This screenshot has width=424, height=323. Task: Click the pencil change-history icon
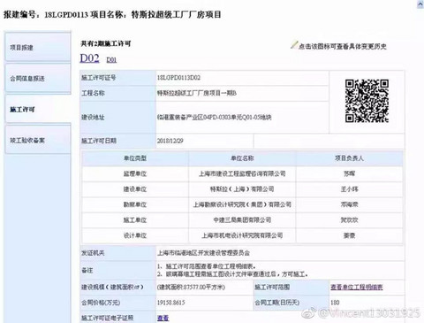[294, 45]
